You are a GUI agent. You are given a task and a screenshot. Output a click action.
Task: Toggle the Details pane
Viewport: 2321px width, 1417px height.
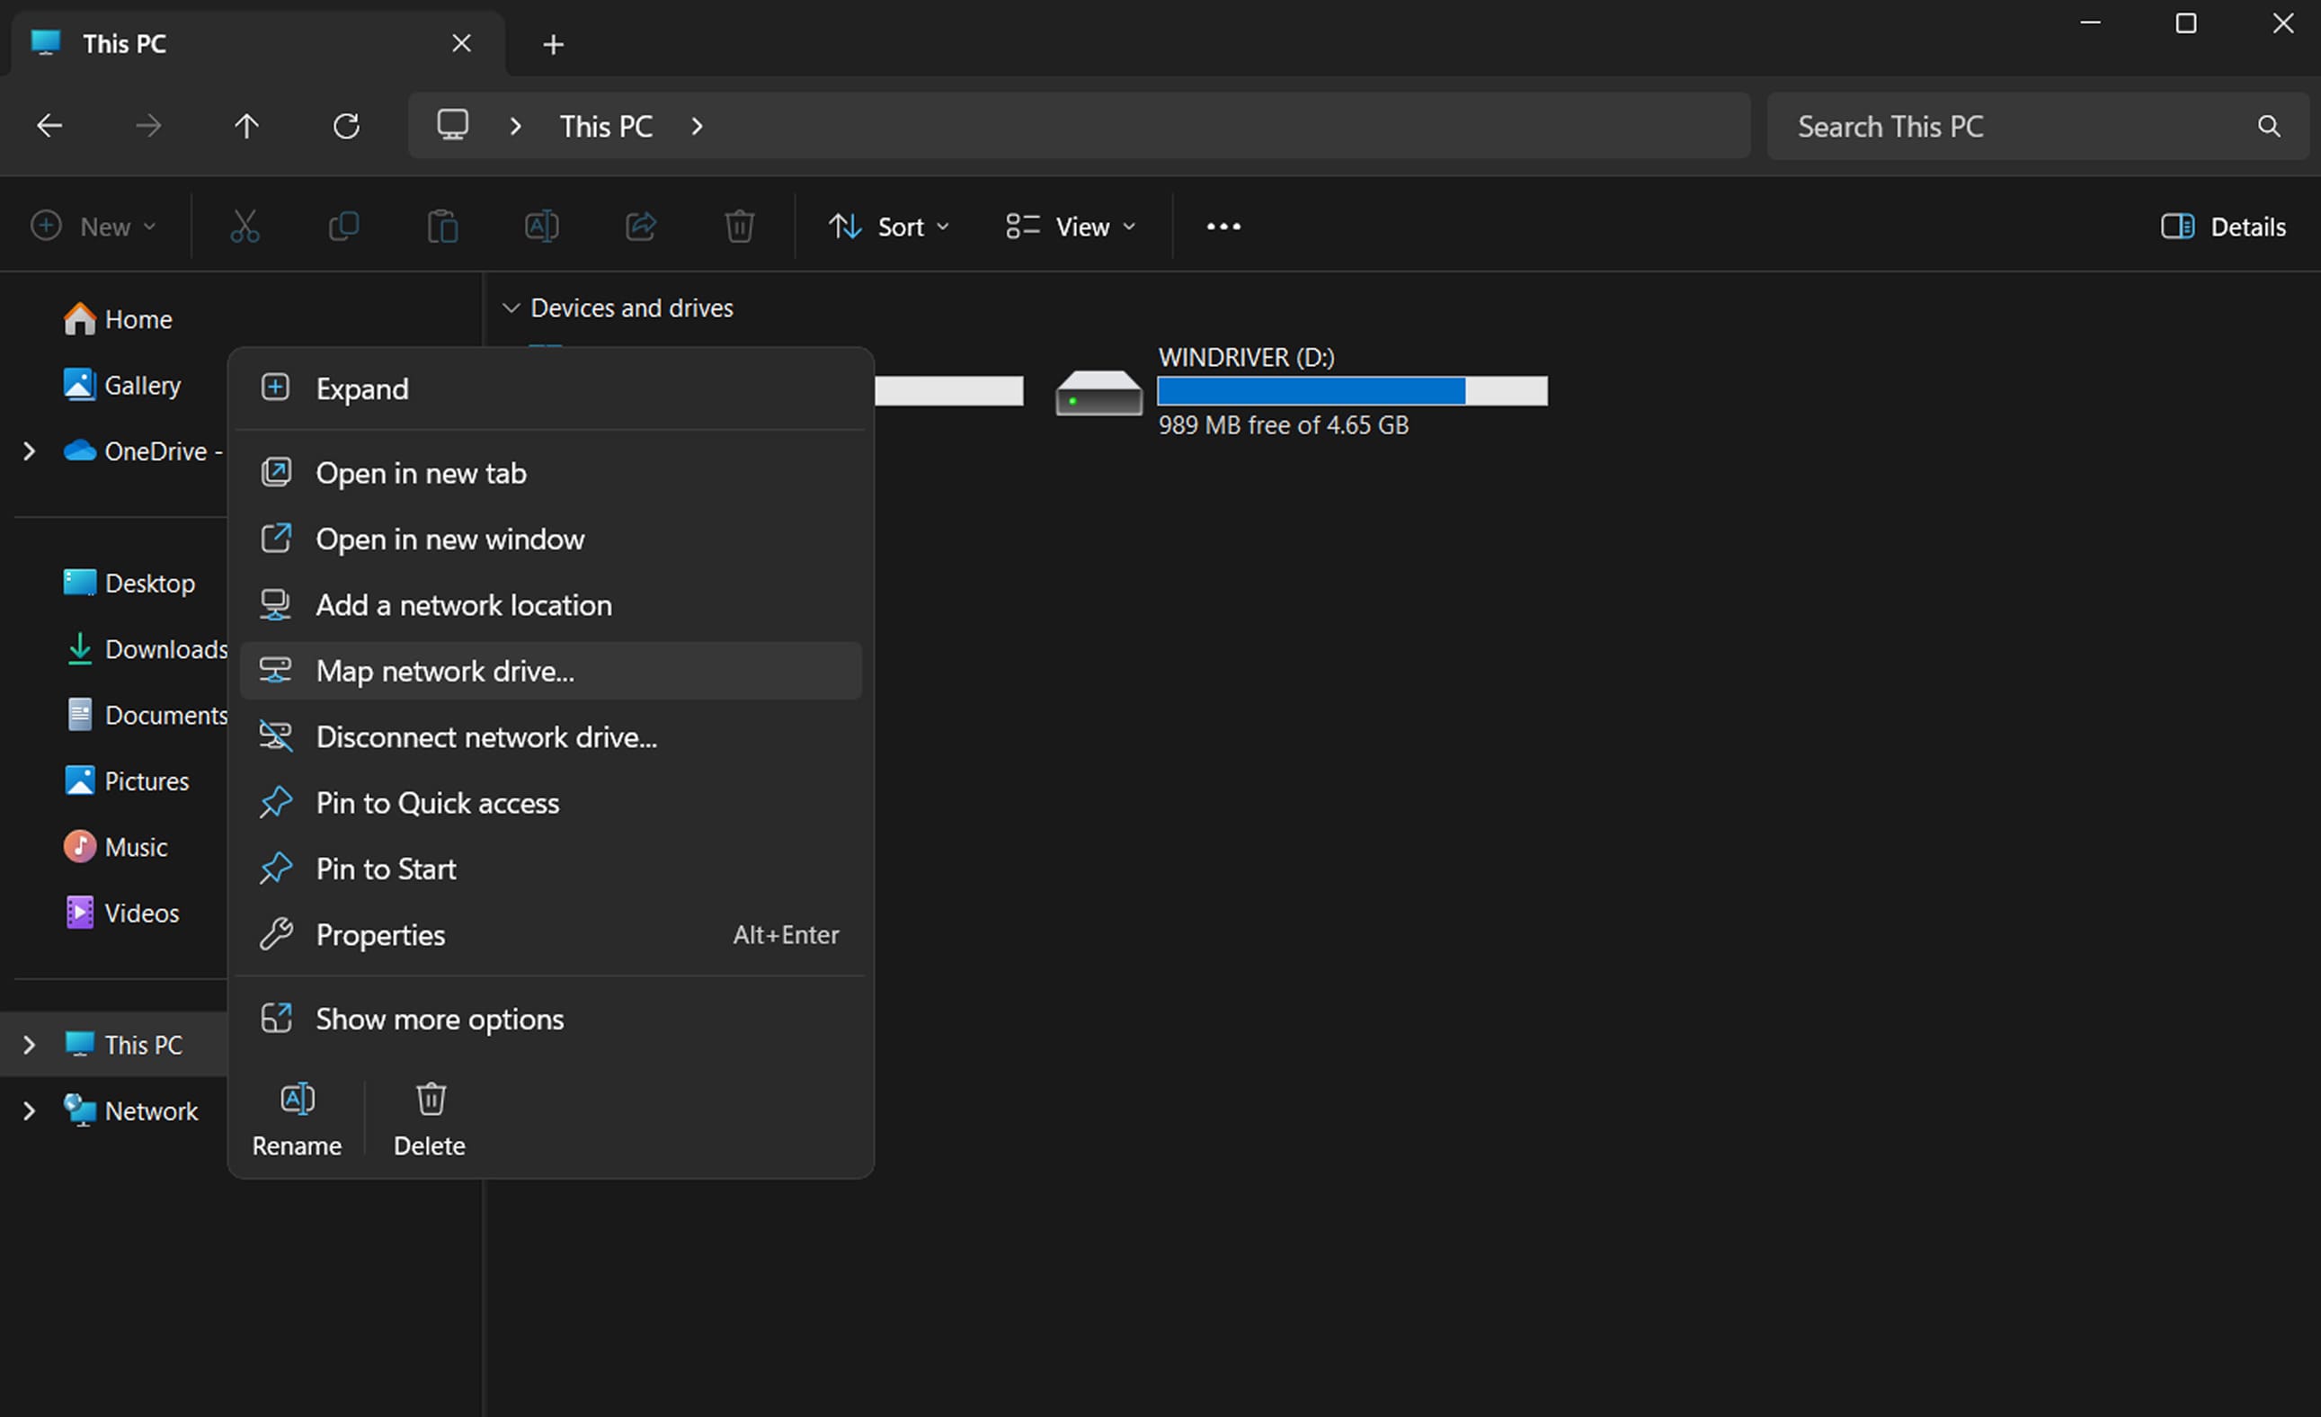pos(2223,227)
